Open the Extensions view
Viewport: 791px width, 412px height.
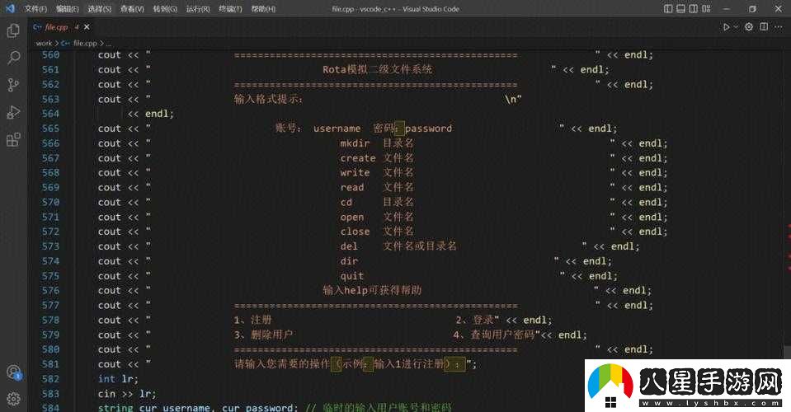(13, 139)
